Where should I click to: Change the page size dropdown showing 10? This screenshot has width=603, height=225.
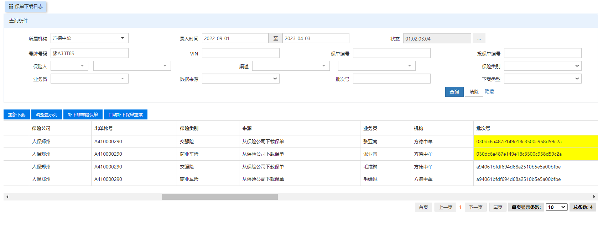click(557, 207)
